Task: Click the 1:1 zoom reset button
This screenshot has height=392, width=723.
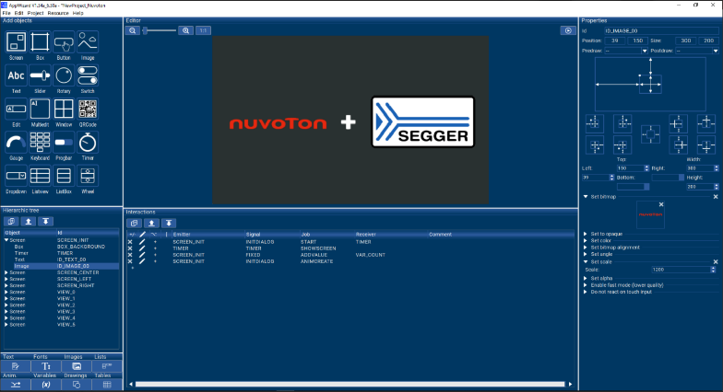Action: (204, 30)
